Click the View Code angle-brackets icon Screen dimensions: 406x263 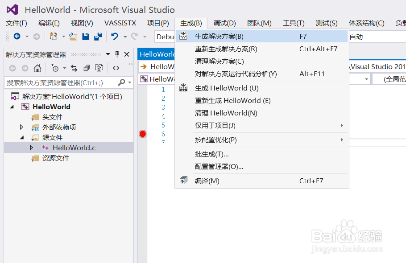click(116, 68)
